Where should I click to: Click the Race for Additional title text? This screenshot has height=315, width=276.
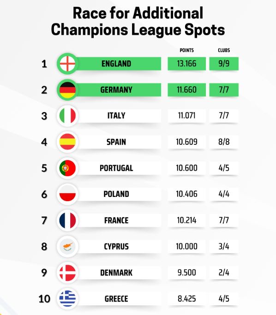[138, 13]
